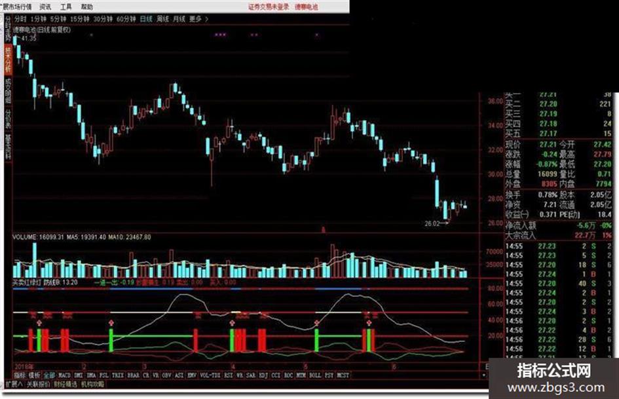
Task: Click the 换手 0.78% value
Action: tap(547, 195)
